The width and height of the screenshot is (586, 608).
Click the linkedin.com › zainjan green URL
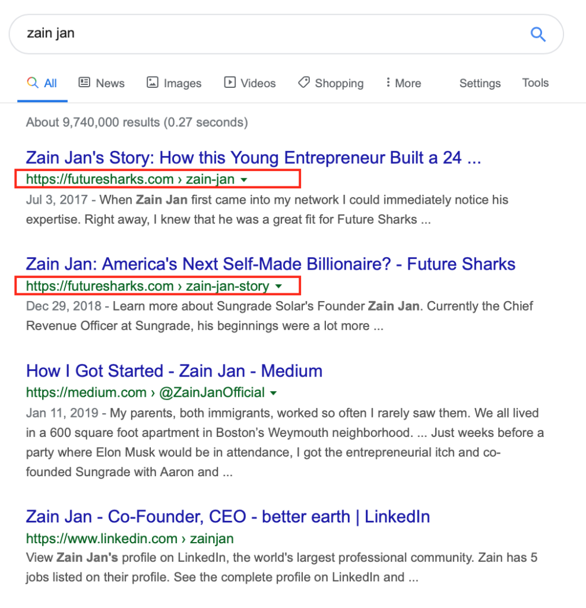pos(129,539)
